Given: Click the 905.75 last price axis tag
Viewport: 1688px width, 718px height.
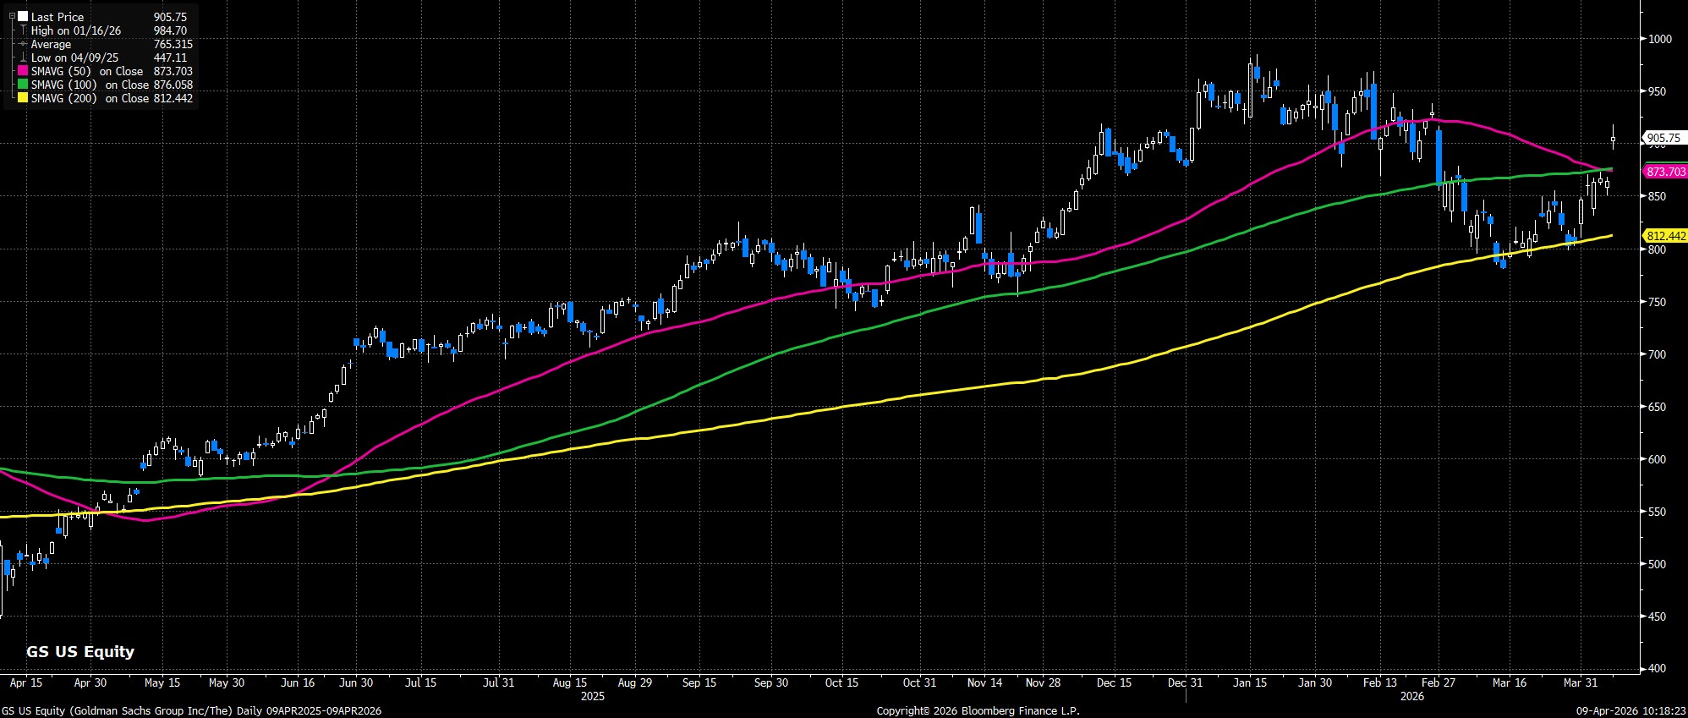Looking at the screenshot, I should 1663,138.
